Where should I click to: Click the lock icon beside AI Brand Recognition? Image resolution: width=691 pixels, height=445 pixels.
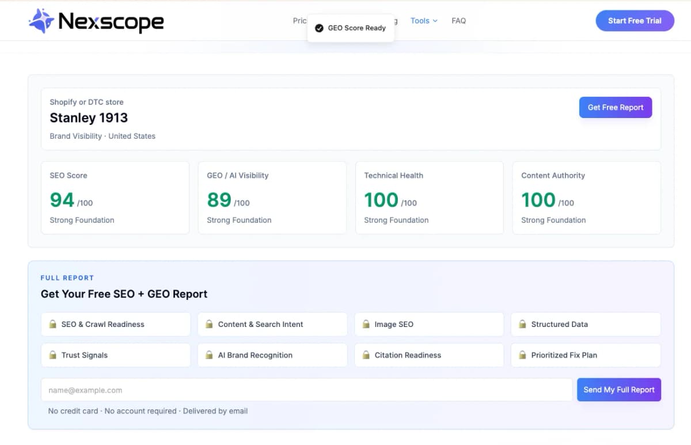click(209, 355)
